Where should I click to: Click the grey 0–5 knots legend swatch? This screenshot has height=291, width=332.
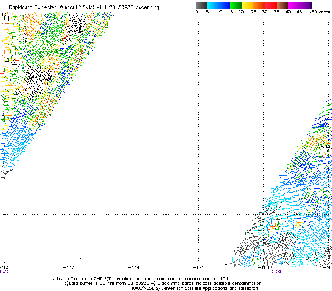tap(201, 5)
